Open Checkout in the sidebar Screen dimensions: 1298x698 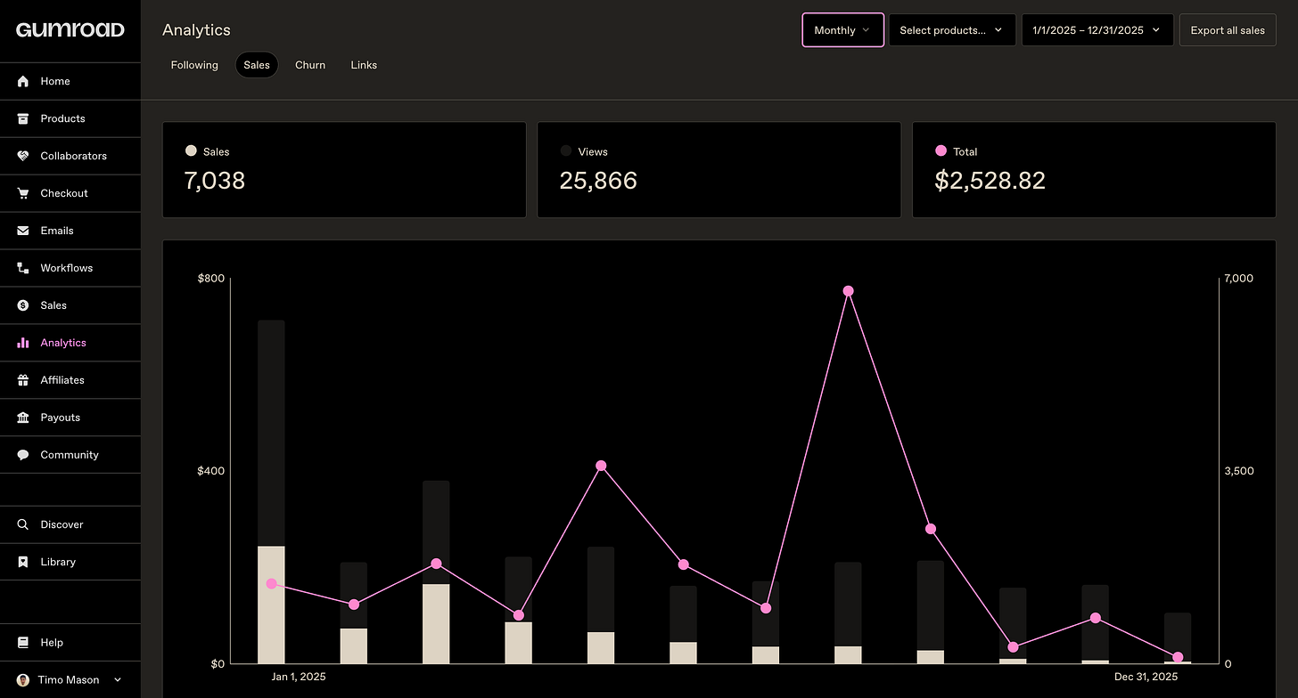point(70,193)
